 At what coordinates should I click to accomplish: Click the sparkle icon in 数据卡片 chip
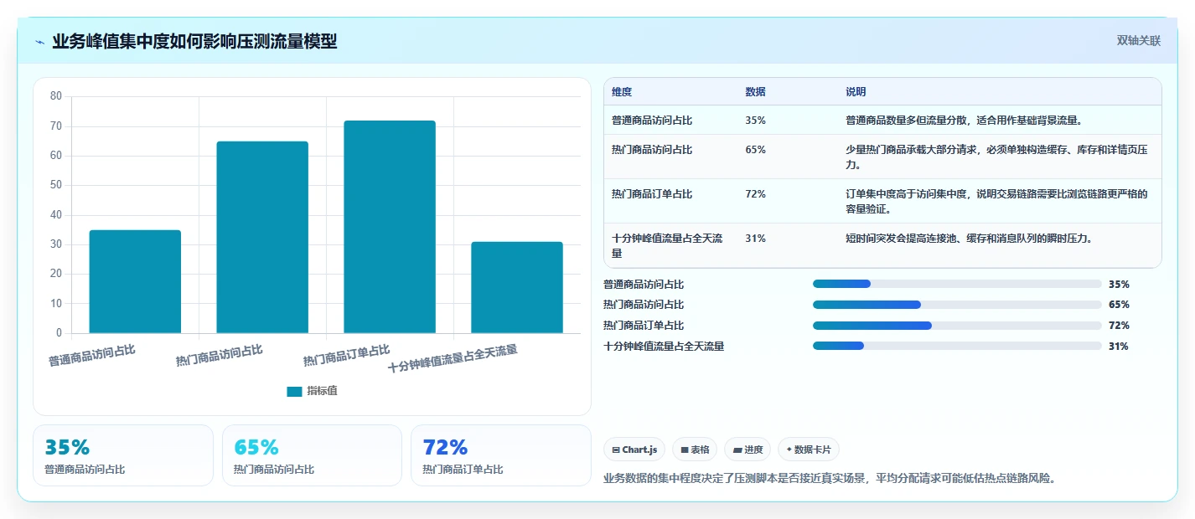tap(789, 450)
